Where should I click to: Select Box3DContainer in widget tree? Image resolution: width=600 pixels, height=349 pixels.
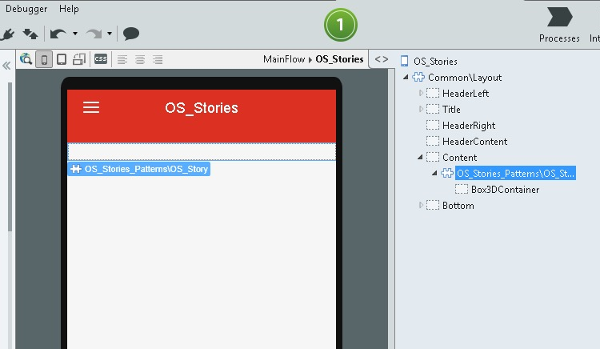click(x=505, y=190)
